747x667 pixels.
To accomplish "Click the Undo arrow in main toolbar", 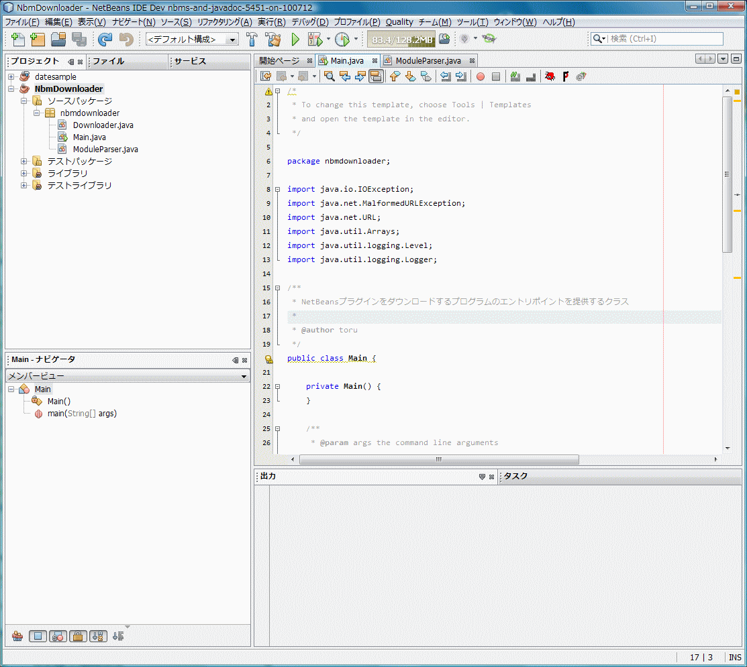I will (x=126, y=39).
